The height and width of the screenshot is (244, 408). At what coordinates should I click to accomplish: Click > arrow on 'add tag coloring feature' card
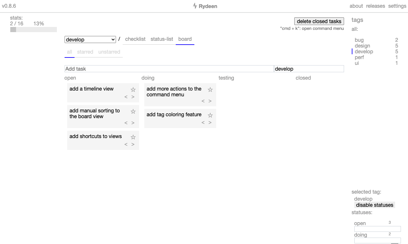coord(210,123)
